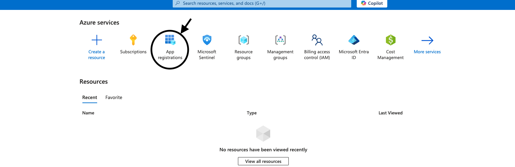Switch to the Favorite tab

[114, 98]
